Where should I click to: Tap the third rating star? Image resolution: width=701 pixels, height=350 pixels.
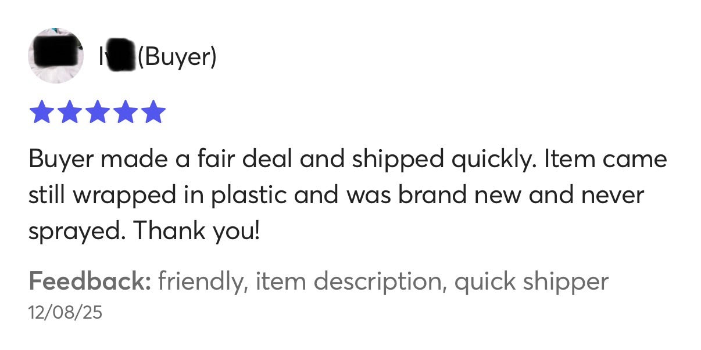[x=97, y=112]
